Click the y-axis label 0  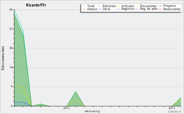[x=12, y=106]
